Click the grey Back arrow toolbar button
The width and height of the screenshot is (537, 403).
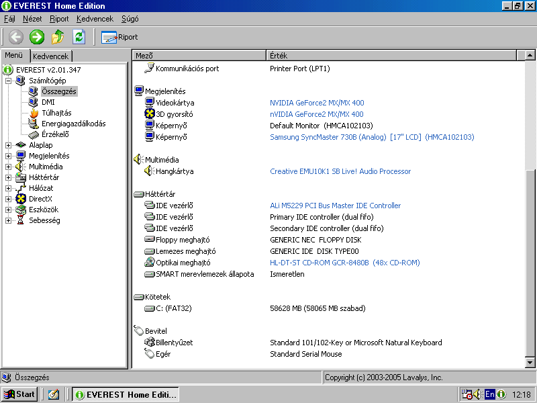15,37
